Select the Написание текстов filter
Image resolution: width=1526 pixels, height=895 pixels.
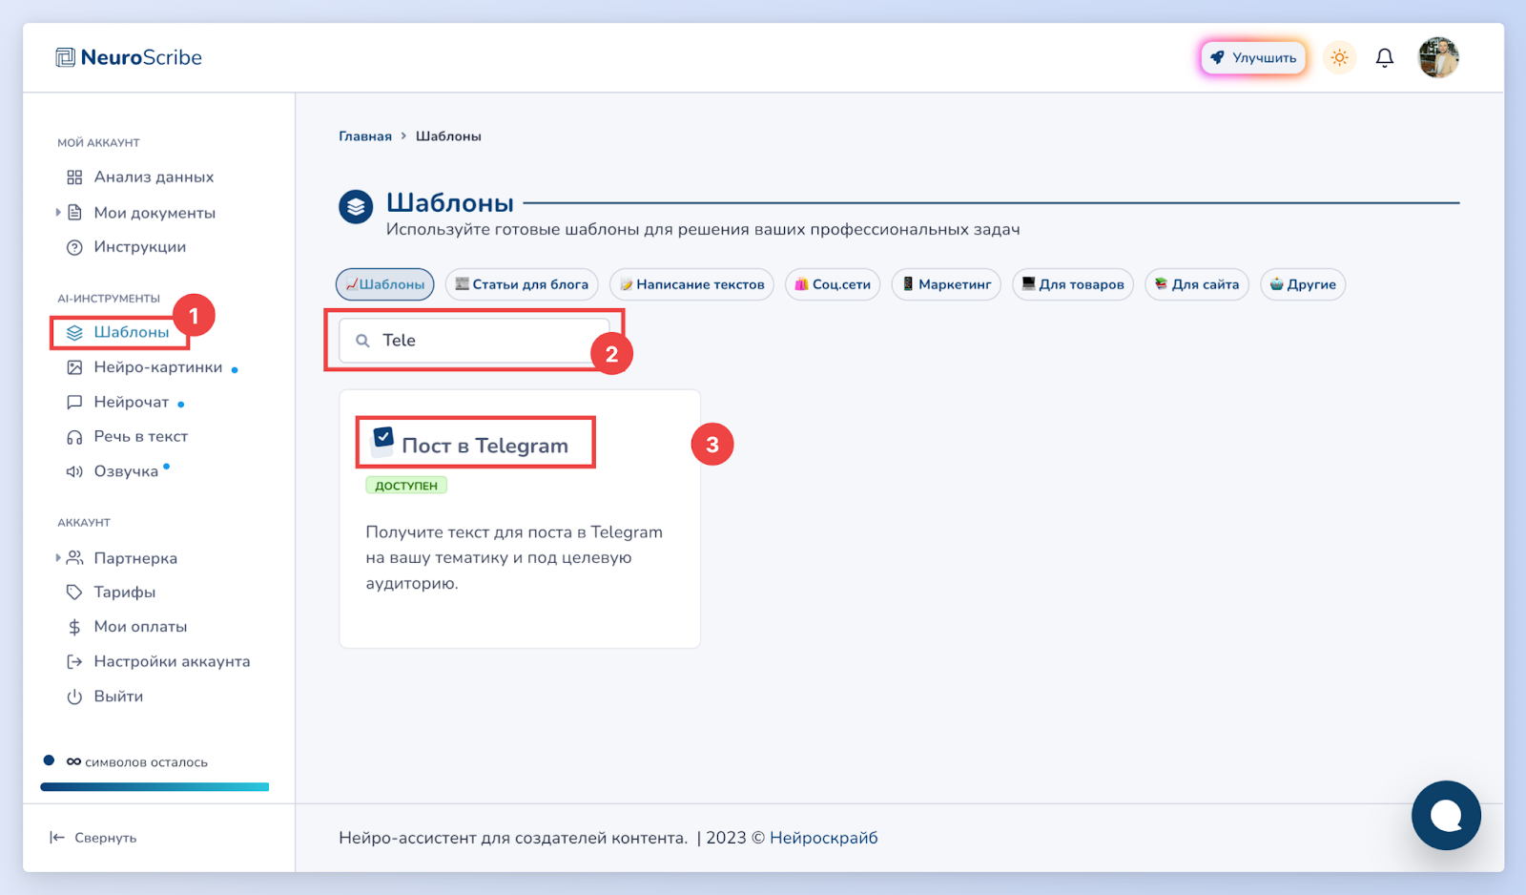pos(691,284)
